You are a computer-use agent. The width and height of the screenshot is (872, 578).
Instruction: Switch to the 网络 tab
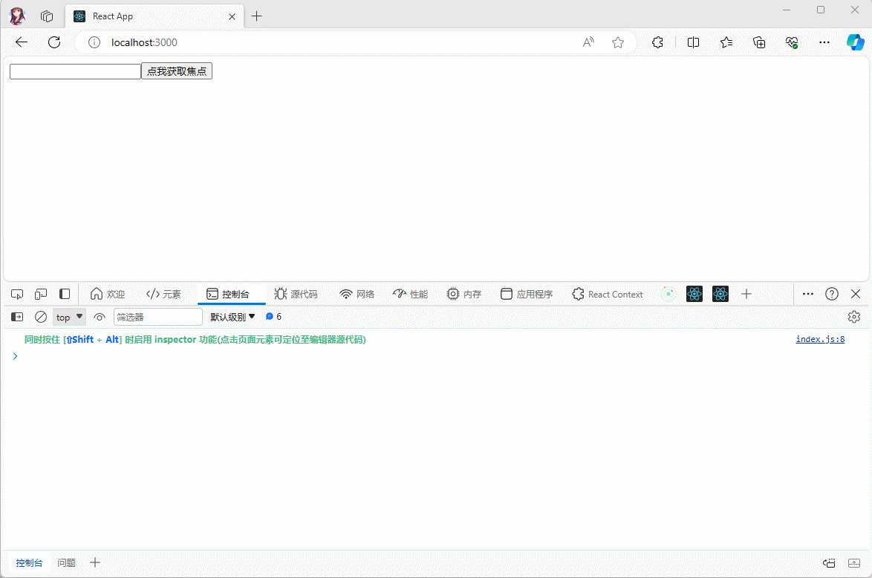pyautogui.click(x=357, y=294)
